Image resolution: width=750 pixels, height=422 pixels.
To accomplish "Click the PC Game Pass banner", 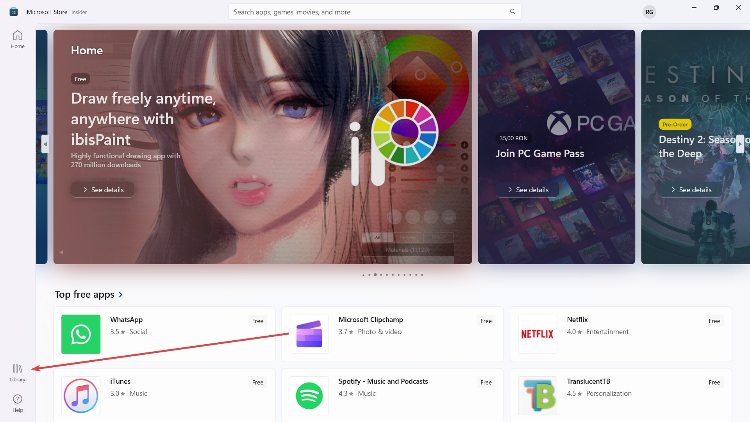I will pos(556,147).
